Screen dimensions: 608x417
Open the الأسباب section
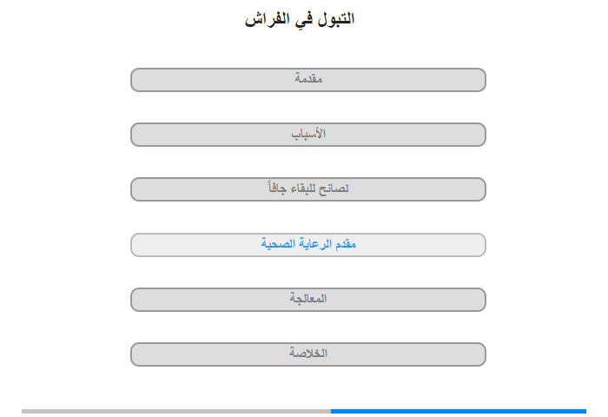[307, 135]
